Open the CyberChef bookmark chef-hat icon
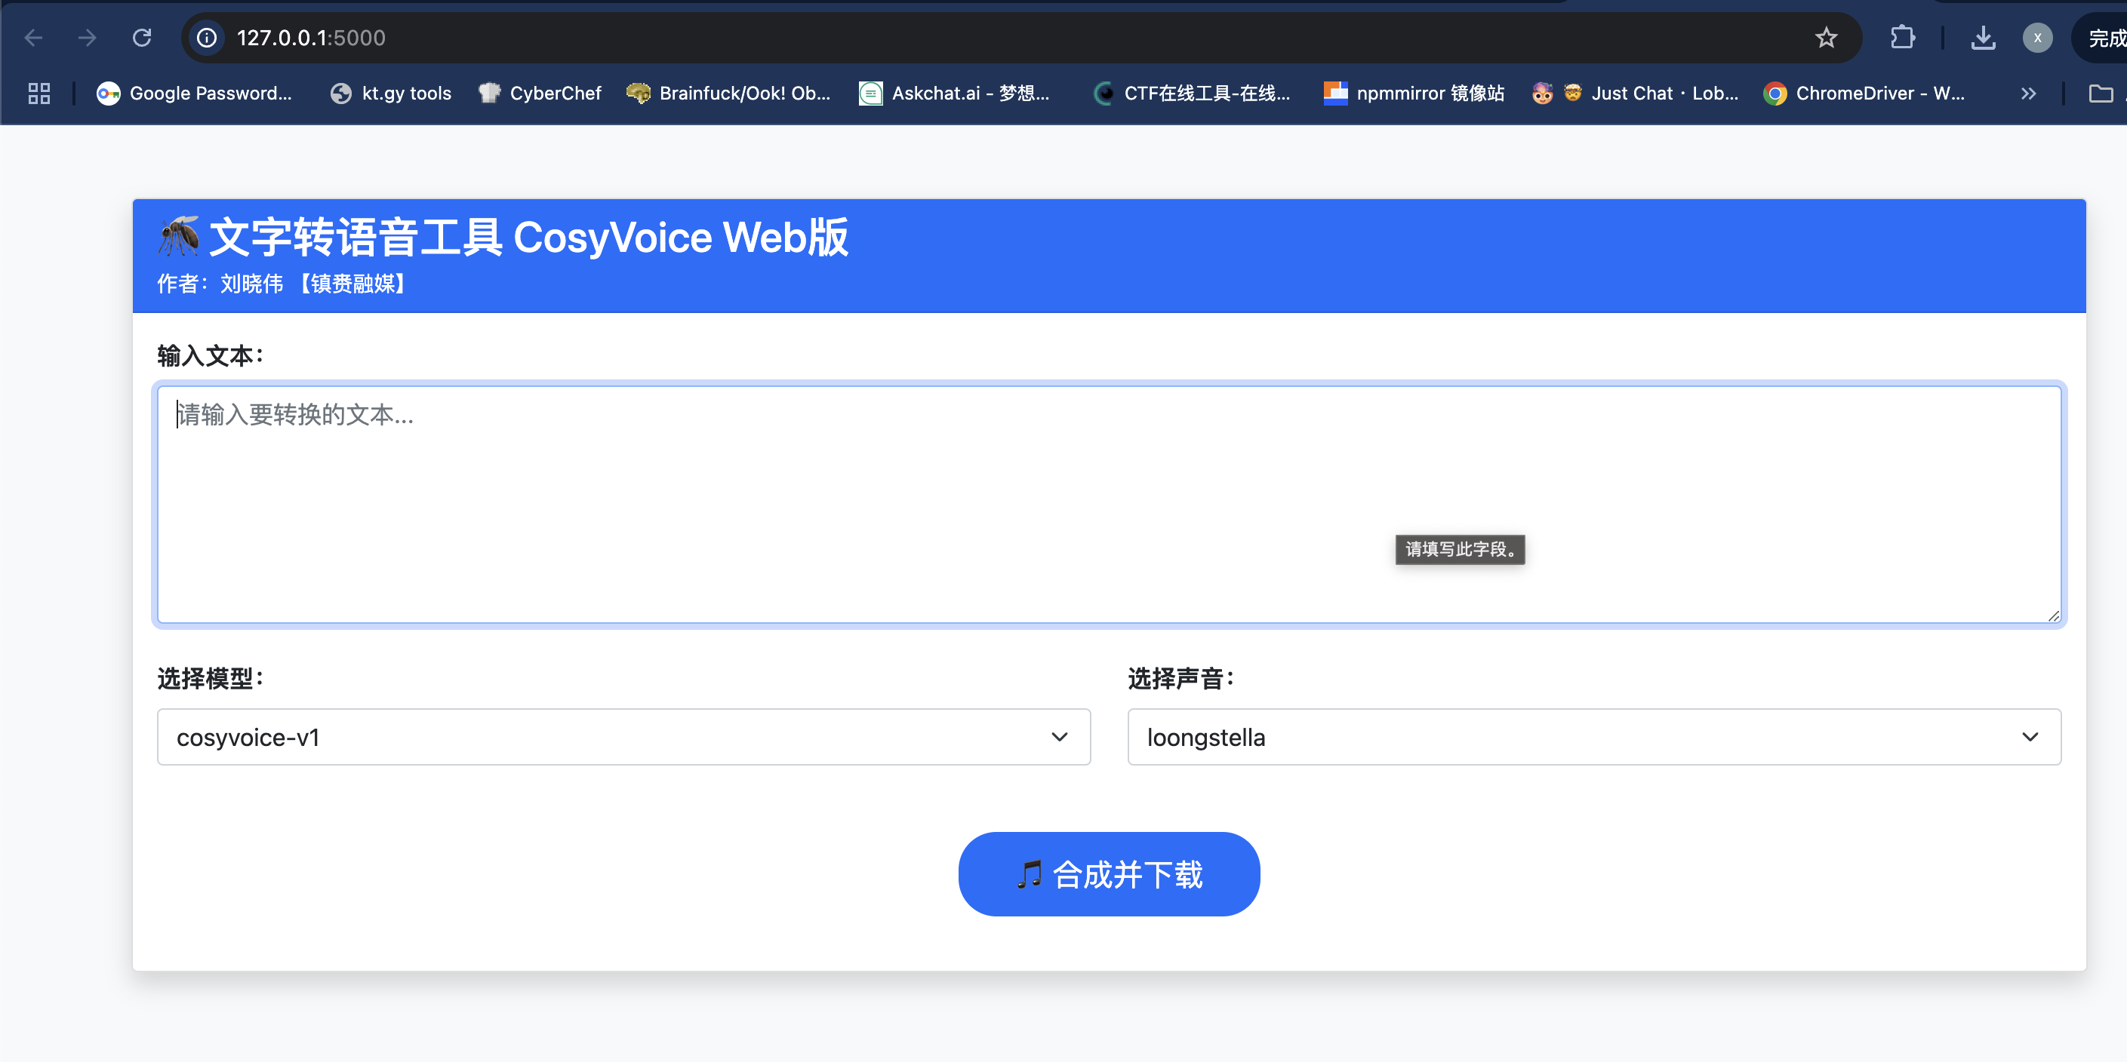 (489, 94)
